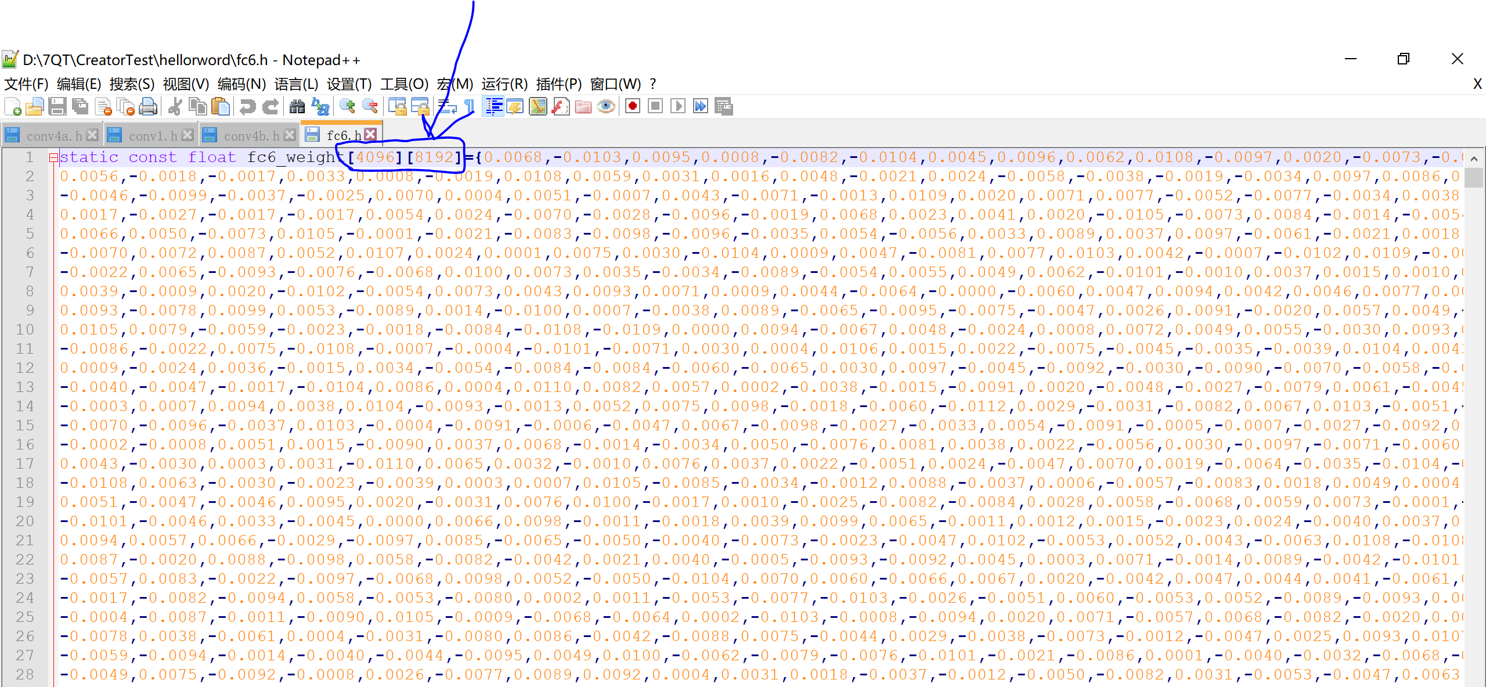This screenshot has width=1486, height=687.
Task: Copy selection using the Copy icon
Action: [x=198, y=107]
